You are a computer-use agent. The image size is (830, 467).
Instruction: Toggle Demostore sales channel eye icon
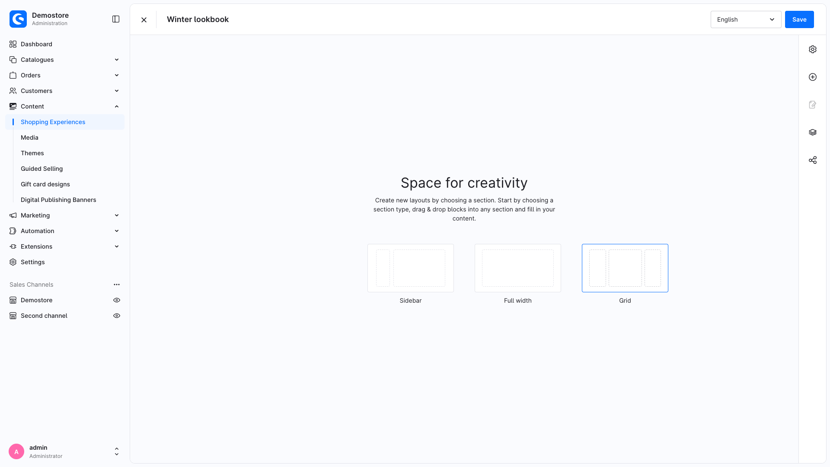pyautogui.click(x=117, y=300)
